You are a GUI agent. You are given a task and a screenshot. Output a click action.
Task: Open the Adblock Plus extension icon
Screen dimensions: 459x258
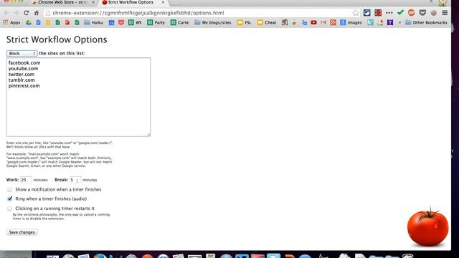click(x=411, y=13)
